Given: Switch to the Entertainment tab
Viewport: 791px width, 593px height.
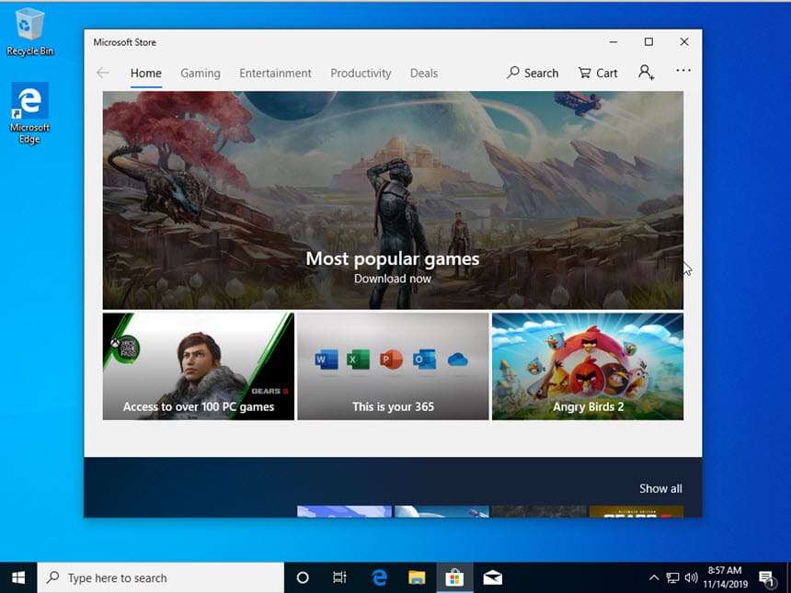Looking at the screenshot, I should [275, 74].
